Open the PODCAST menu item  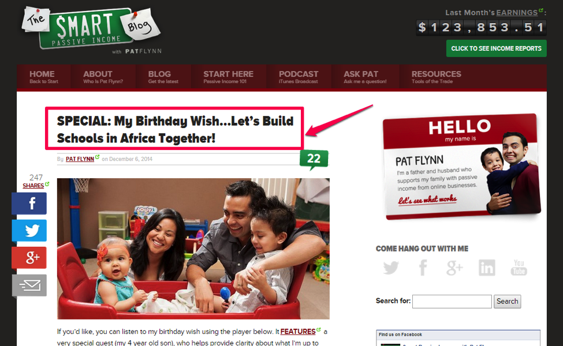tap(299, 77)
